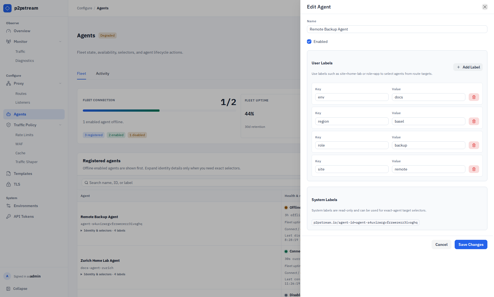Switch to the Fleet tab
The width and height of the screenshot is (494, 297).
tap(81, 73)
